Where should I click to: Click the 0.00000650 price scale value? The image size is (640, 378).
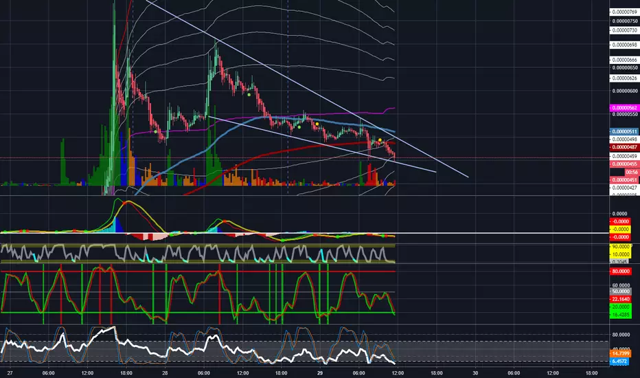624,67
